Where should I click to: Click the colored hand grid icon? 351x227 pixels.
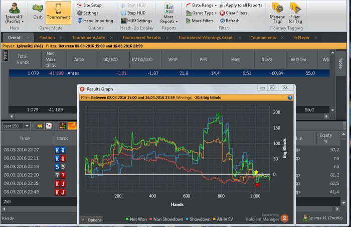pyautogui.click(x=63, y=126)
